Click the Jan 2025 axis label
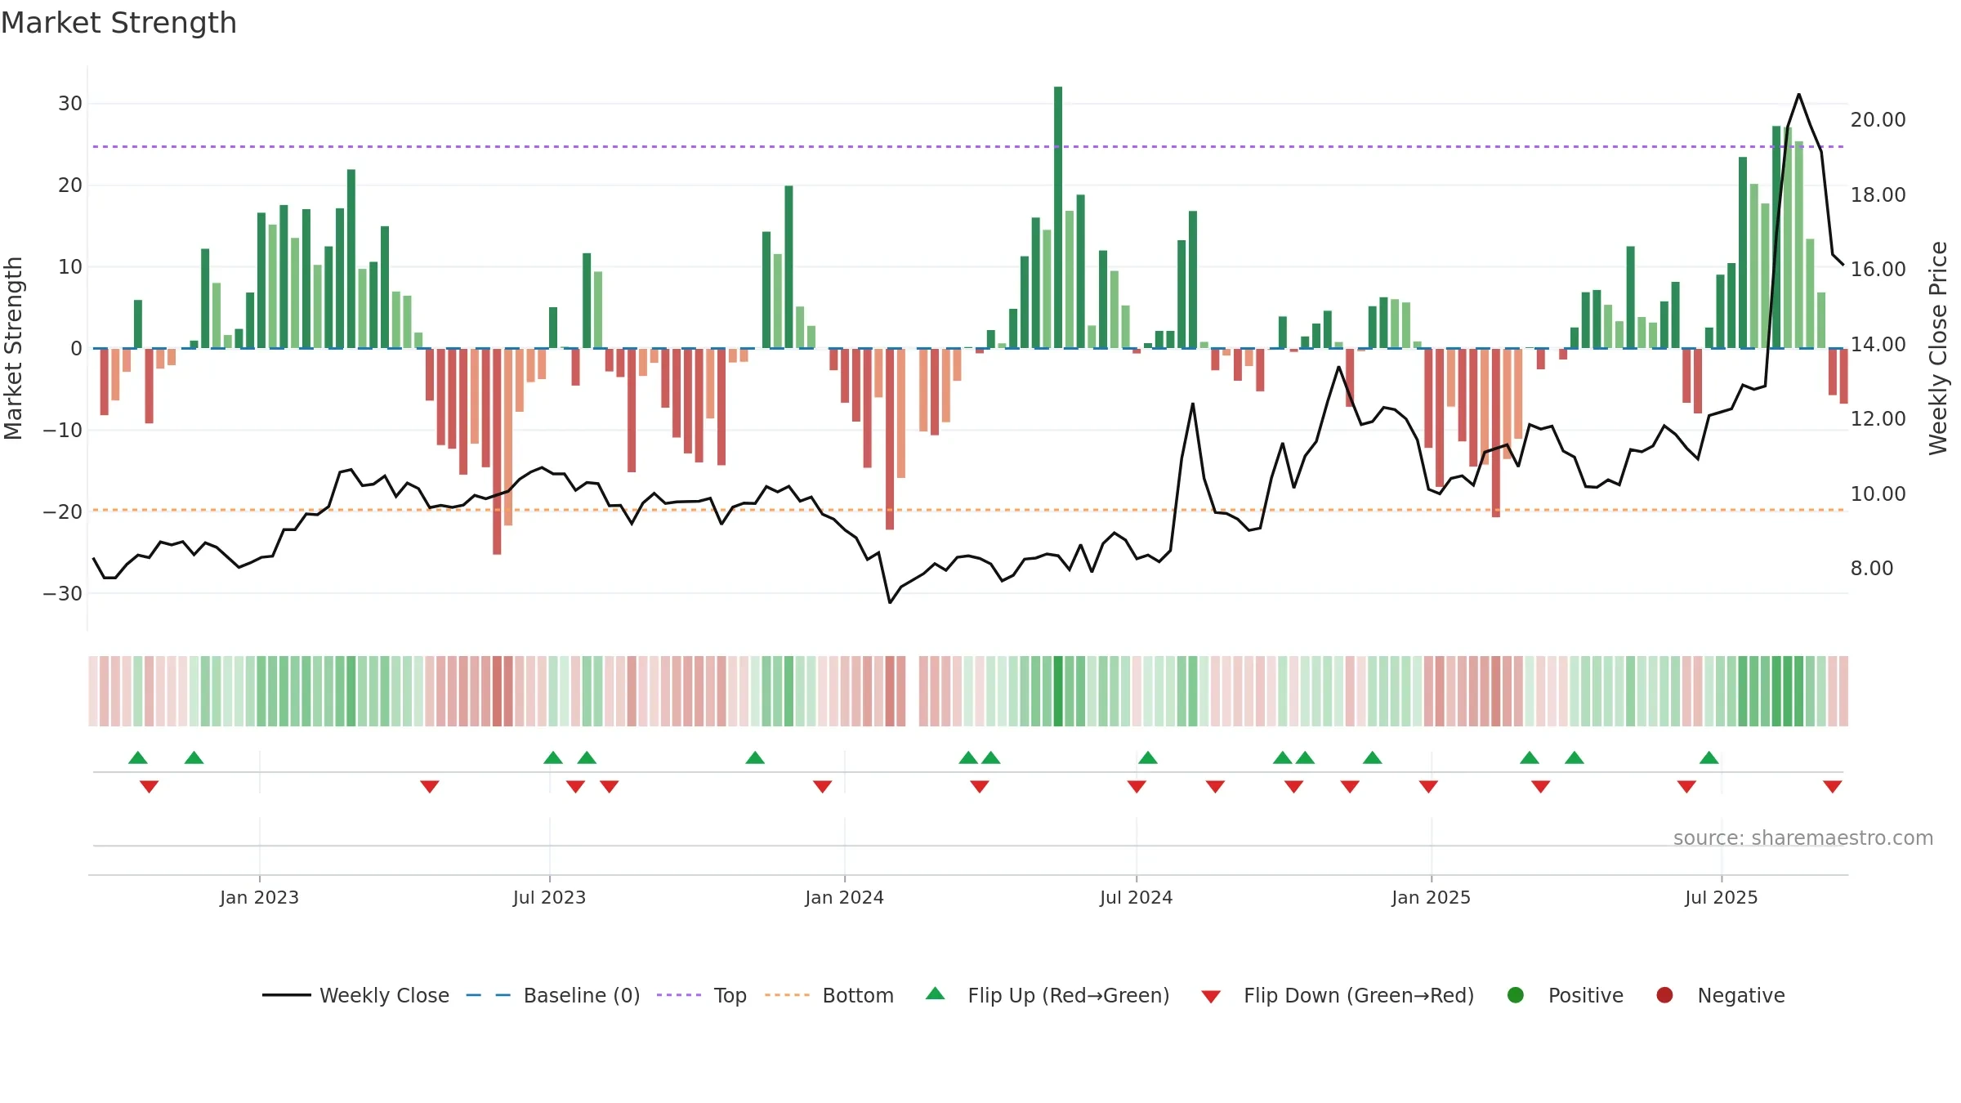This screenshot has width=1961, height=1103. pos(1431,897)
